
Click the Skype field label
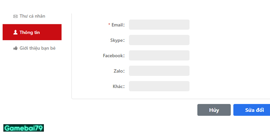(117, 40)
